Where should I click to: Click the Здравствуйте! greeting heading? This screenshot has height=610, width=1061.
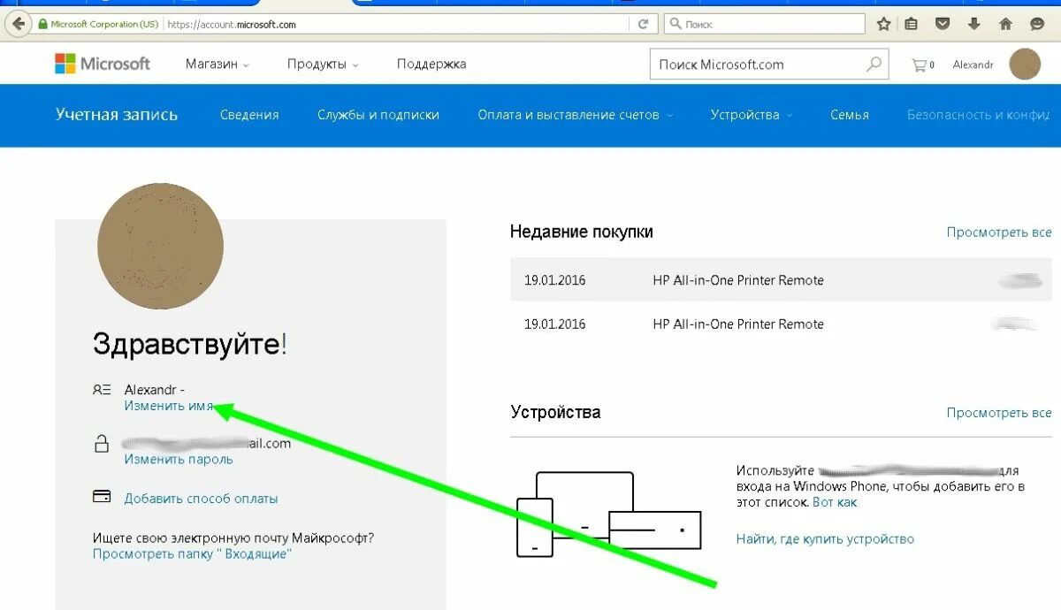pos(190,344)
